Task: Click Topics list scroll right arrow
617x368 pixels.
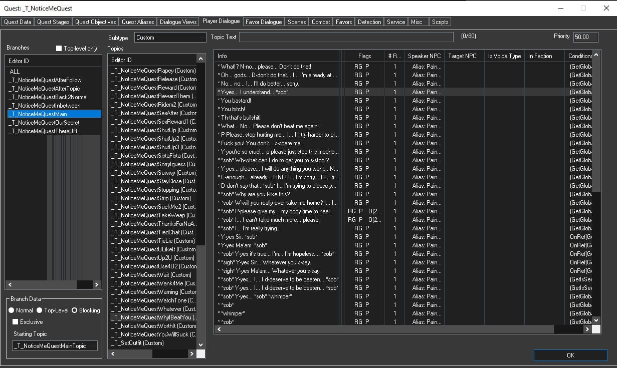Action: click(x=191, y=353)
